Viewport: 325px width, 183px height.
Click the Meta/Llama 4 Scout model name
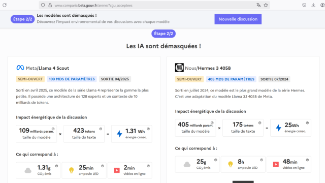47,68
